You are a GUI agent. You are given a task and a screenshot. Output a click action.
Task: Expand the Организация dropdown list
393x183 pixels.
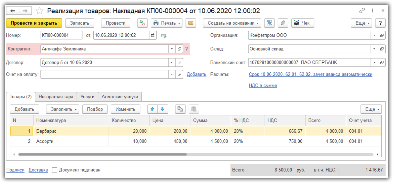coord(374,35)
